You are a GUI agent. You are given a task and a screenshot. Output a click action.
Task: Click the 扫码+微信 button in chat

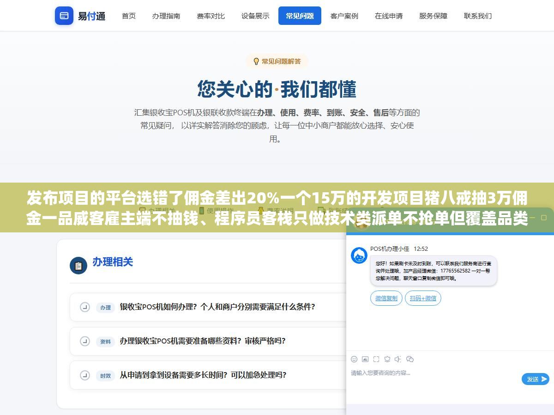[423, 298]
